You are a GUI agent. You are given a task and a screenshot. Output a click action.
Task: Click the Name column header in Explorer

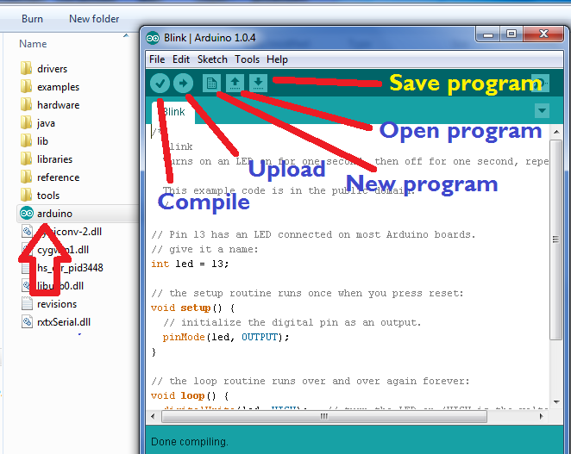[33, 44]
